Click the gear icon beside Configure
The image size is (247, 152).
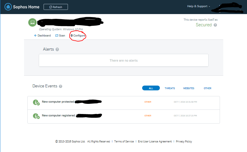[x=72, y=35]
